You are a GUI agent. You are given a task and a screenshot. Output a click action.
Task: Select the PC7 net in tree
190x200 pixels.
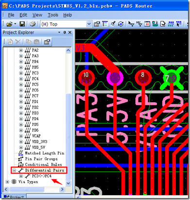click(35, 96)
